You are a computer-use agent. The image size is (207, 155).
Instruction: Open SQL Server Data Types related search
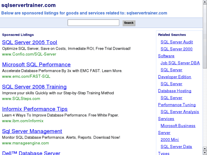176,147
